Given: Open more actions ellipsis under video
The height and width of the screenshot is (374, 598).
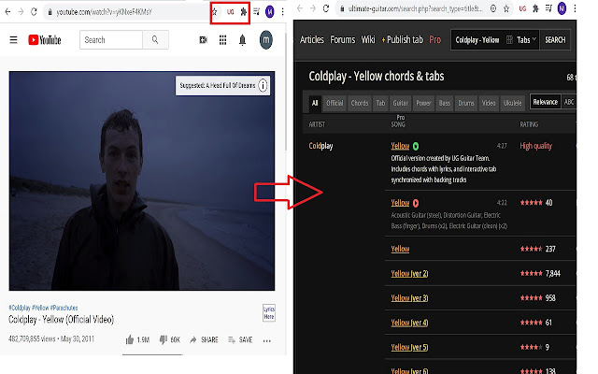Looking at the screenshot, I should (266, 340).
